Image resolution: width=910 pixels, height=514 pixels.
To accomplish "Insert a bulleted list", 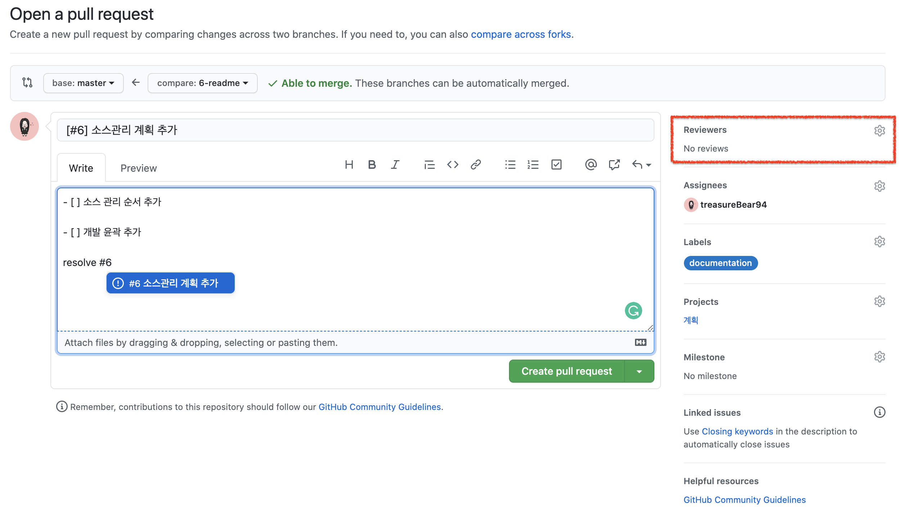I will [x=510, y=165].
